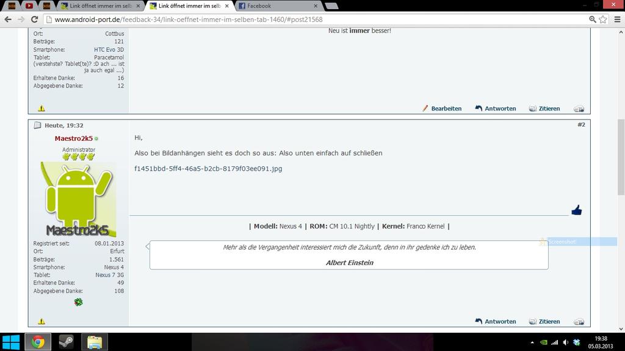Viewport: 625px width, 351px height.
Task: Open the Steam taskbar icon
Action: pos(66,342)
